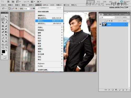Select the Eraser tool

(x=3, y=32)
